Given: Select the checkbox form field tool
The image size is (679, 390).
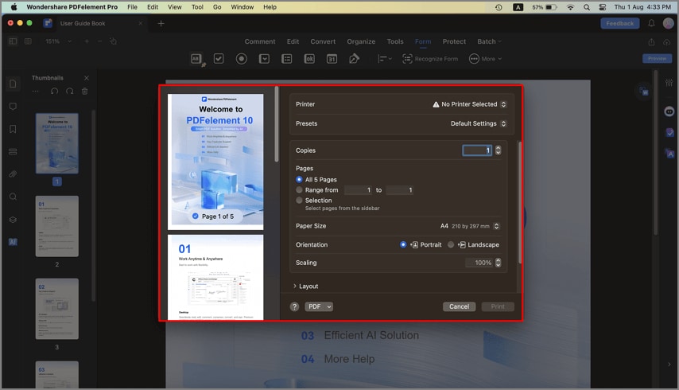Looking at the screenshot, I should 219,59.
